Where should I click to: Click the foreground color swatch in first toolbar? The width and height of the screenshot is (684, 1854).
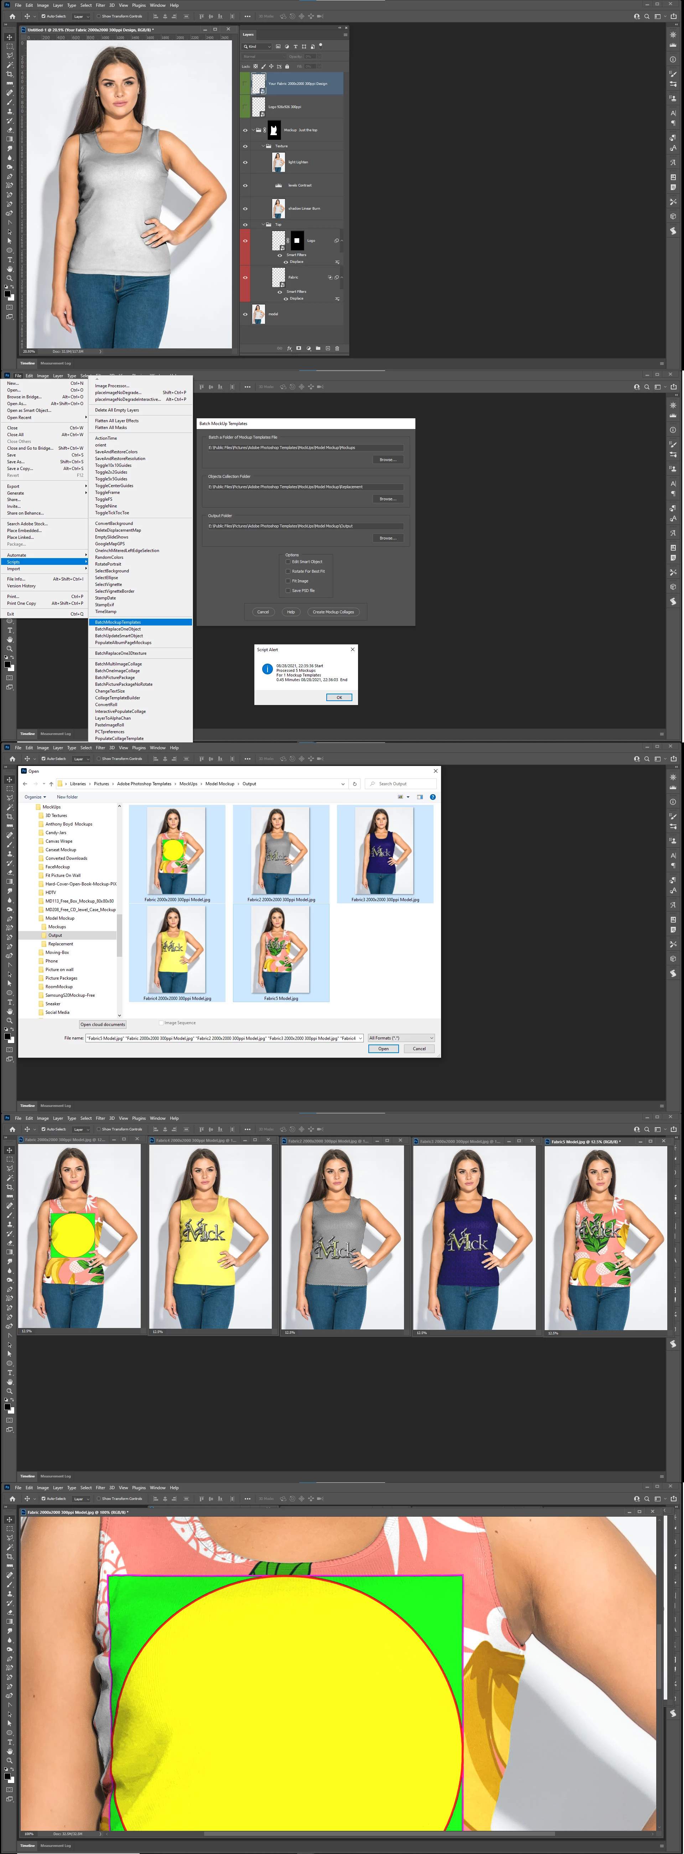(x=7, y=293)
